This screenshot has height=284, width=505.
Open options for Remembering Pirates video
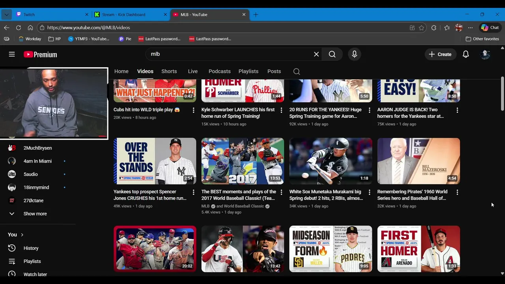tap(457, 192)
